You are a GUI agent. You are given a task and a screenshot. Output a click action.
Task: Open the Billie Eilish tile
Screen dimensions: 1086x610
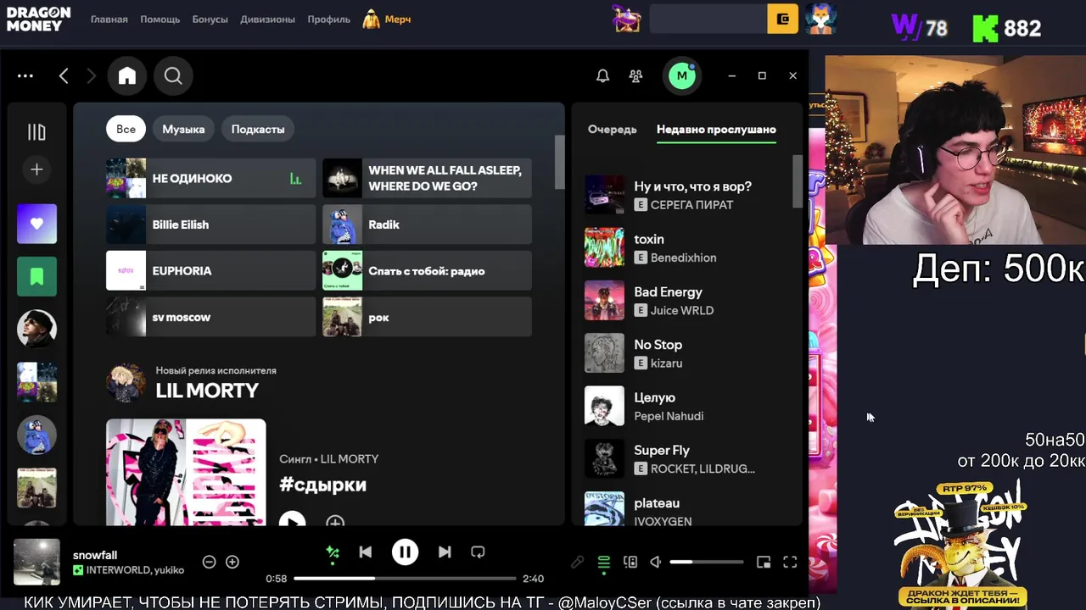(210, 225)
